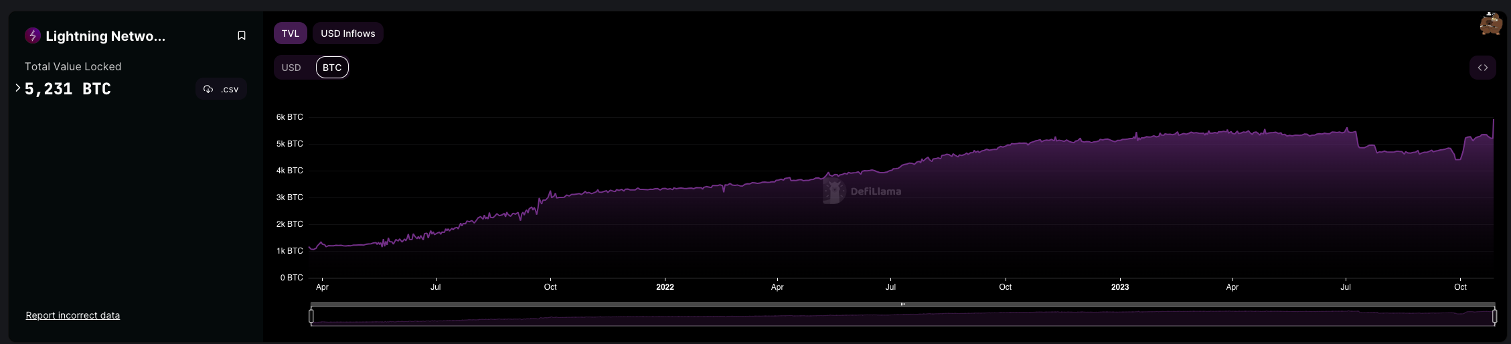Screen dimensions: 1511x344
Task: Select the BTC denomination toggle
Action: (x=332, y=68)
